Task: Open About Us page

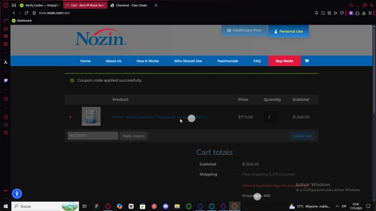Action: pos(113,61)
